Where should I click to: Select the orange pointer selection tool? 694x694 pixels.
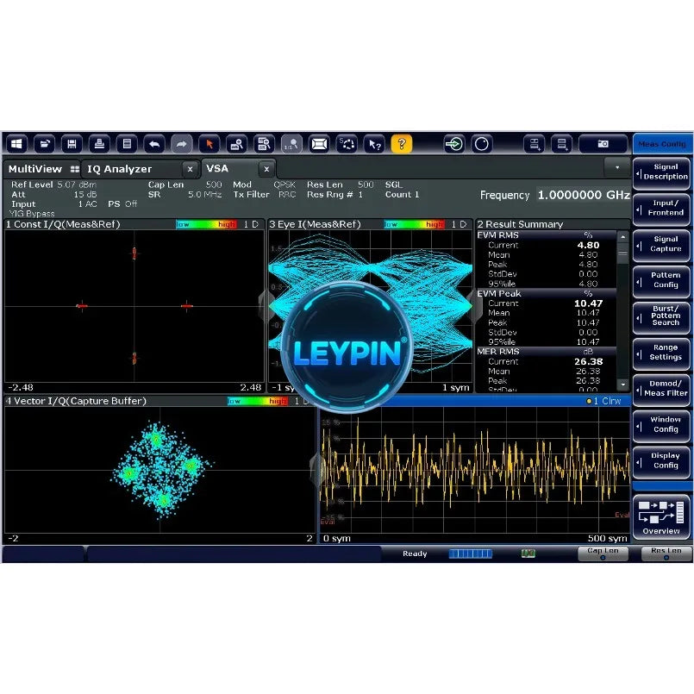209,144
